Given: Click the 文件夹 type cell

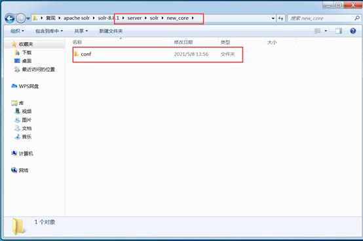Looking at the screenshot, I should [227, 54].
